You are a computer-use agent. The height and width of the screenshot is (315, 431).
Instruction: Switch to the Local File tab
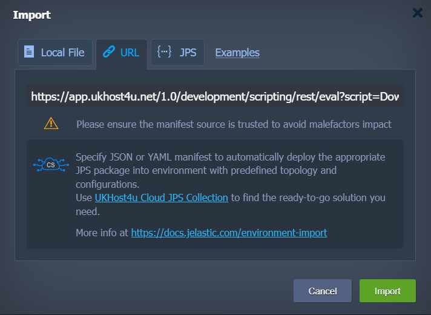point(55,52)
